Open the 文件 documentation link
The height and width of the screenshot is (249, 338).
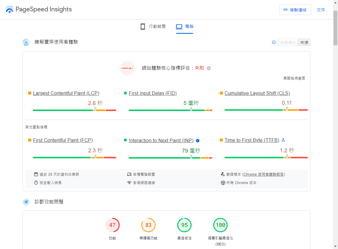321,10
